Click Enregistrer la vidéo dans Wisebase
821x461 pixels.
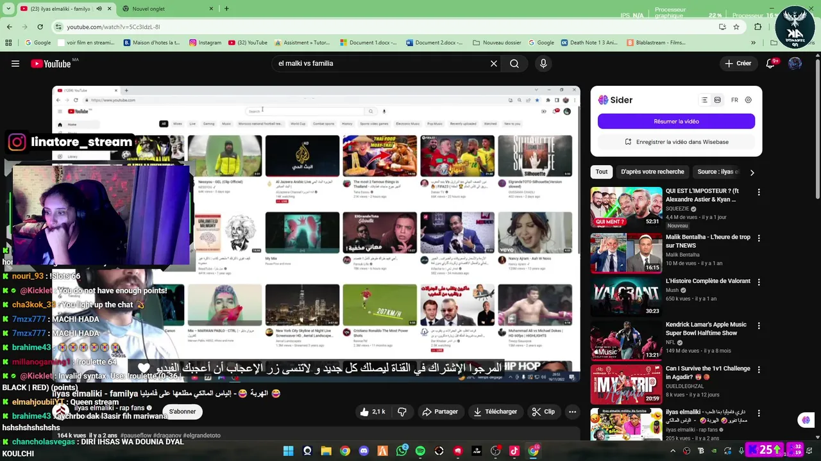676,142
